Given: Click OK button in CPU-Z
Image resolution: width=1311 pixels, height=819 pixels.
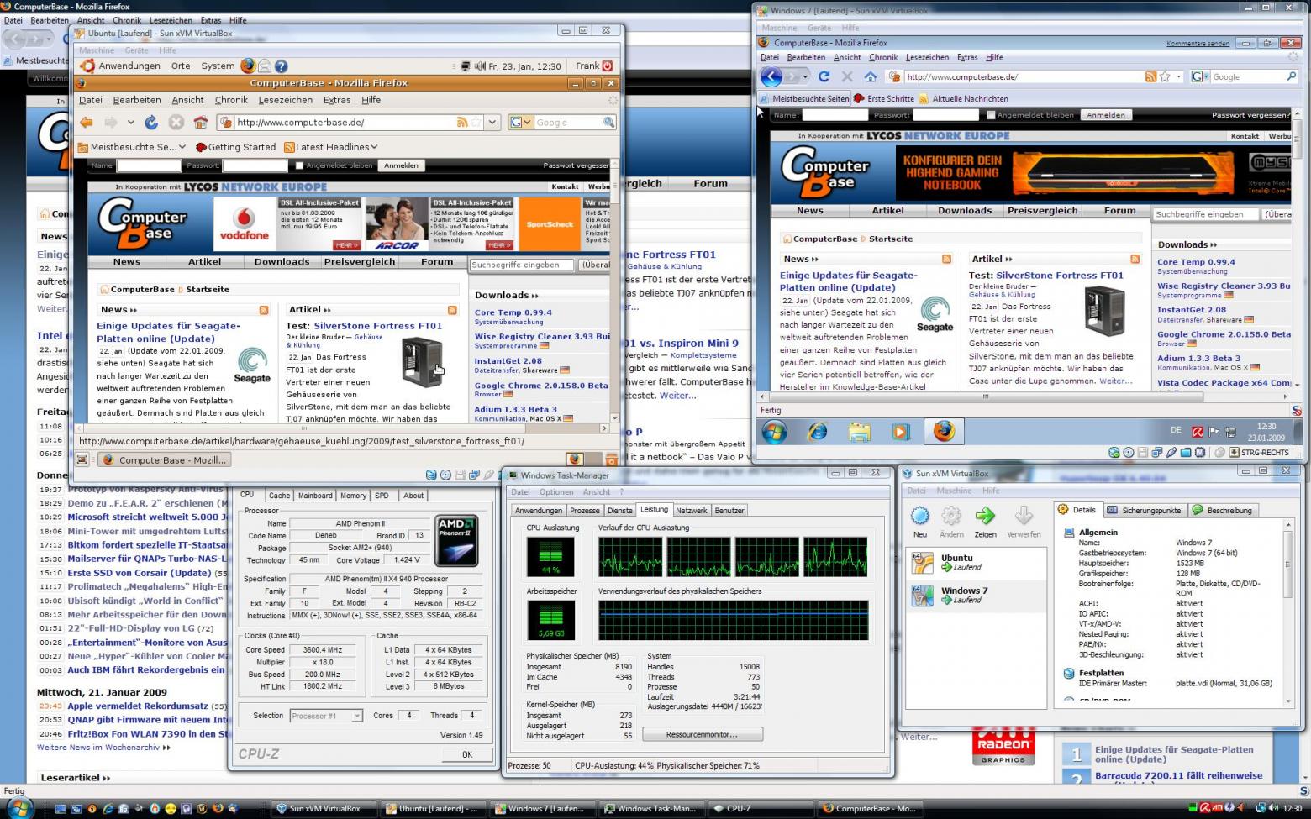Looking at the screenshot, I should click(x=467, y=754).
